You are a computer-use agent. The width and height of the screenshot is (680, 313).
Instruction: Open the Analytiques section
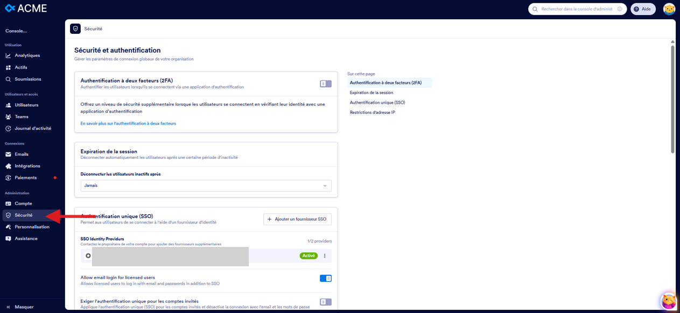pos(26,55)
